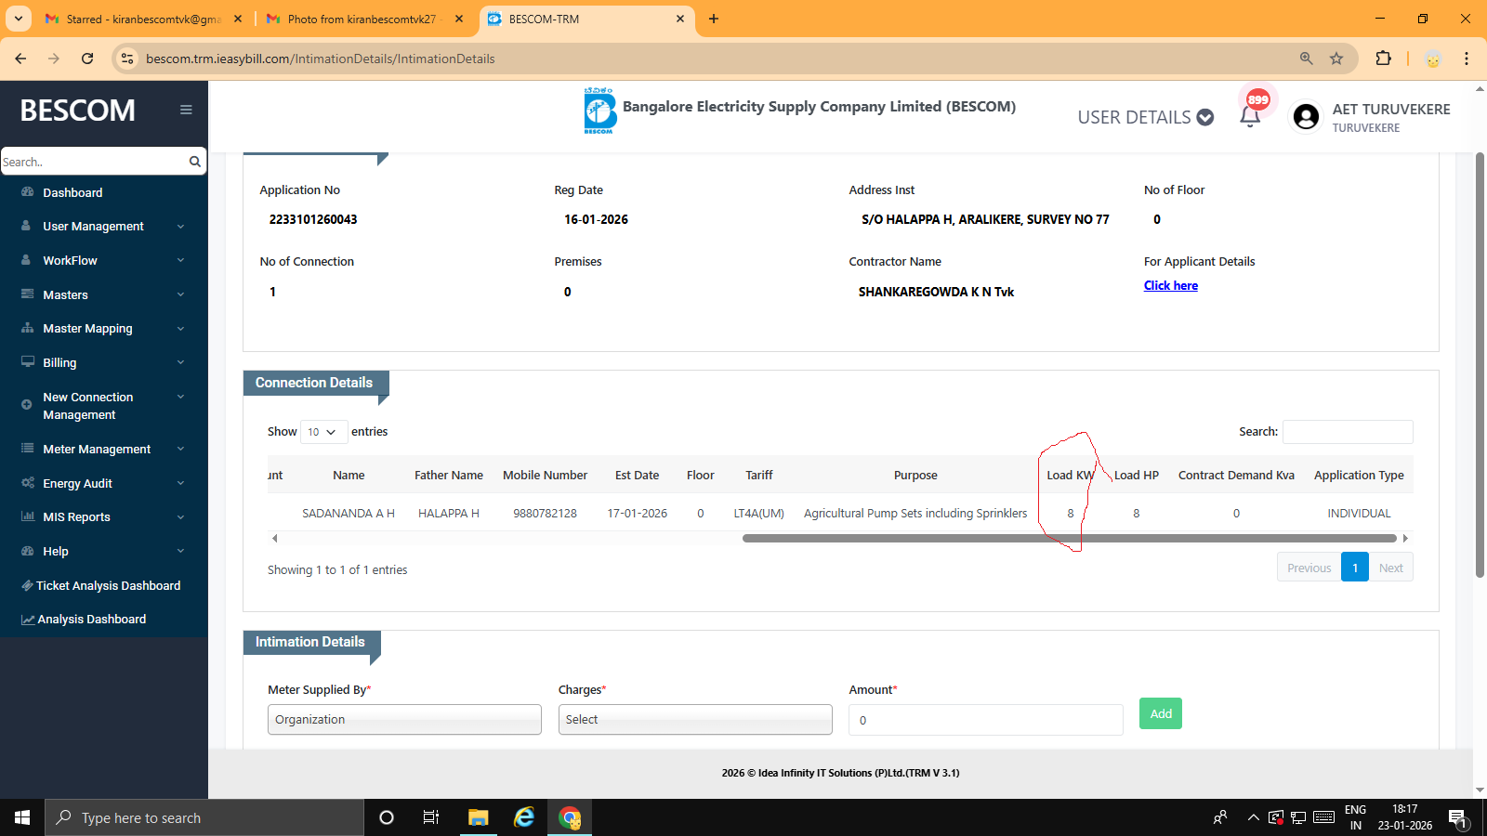1487x836 pixels.
Task: Click the Energy Audit gears icon
Action: [x=27, y=483]
